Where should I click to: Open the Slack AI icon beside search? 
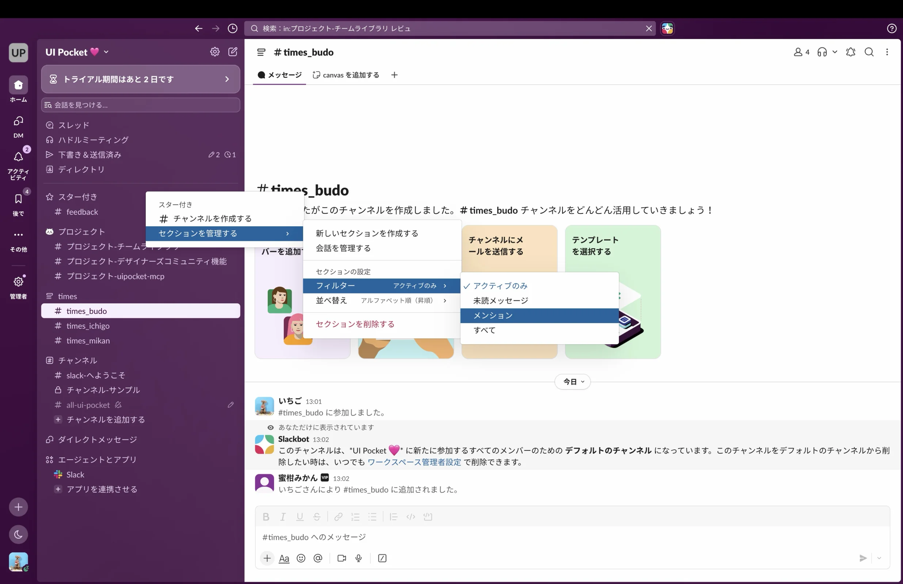[667, 28]
